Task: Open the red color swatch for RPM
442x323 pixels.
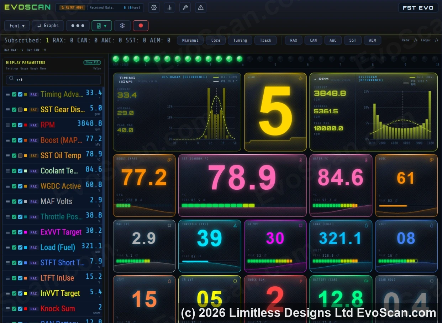Action: point(26,125)
